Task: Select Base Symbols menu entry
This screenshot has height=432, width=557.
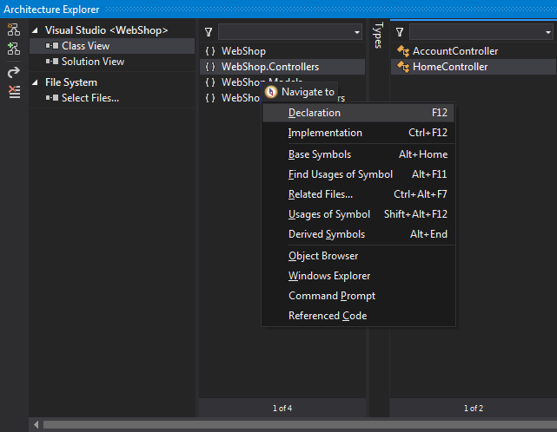Action: tap(358, 154)
